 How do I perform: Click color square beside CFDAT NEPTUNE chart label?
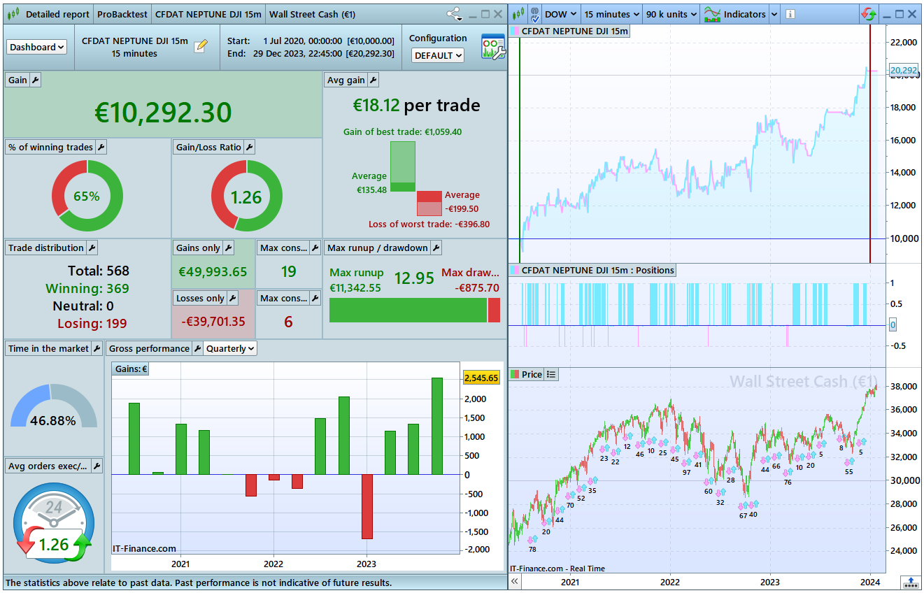[516, 31]
